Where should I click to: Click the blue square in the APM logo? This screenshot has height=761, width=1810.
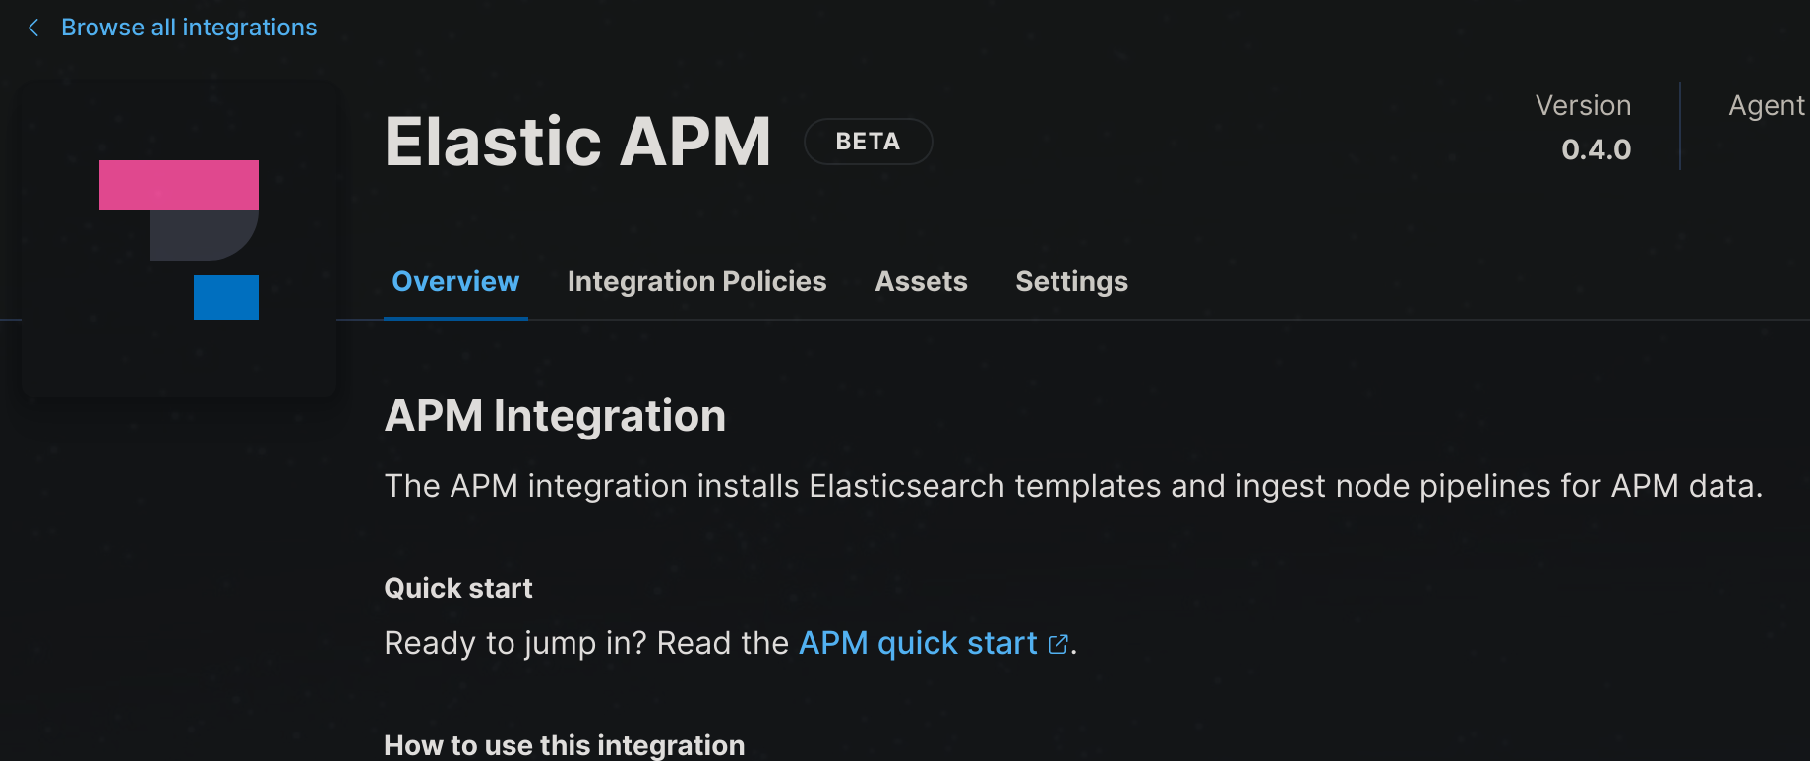pos(225,297)
